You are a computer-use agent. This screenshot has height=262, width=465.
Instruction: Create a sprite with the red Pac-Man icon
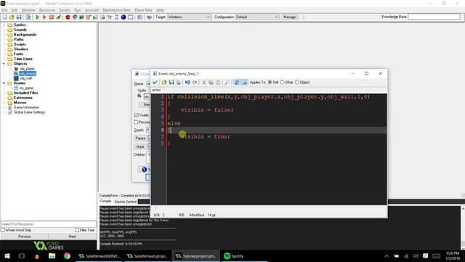coord(68,17)
